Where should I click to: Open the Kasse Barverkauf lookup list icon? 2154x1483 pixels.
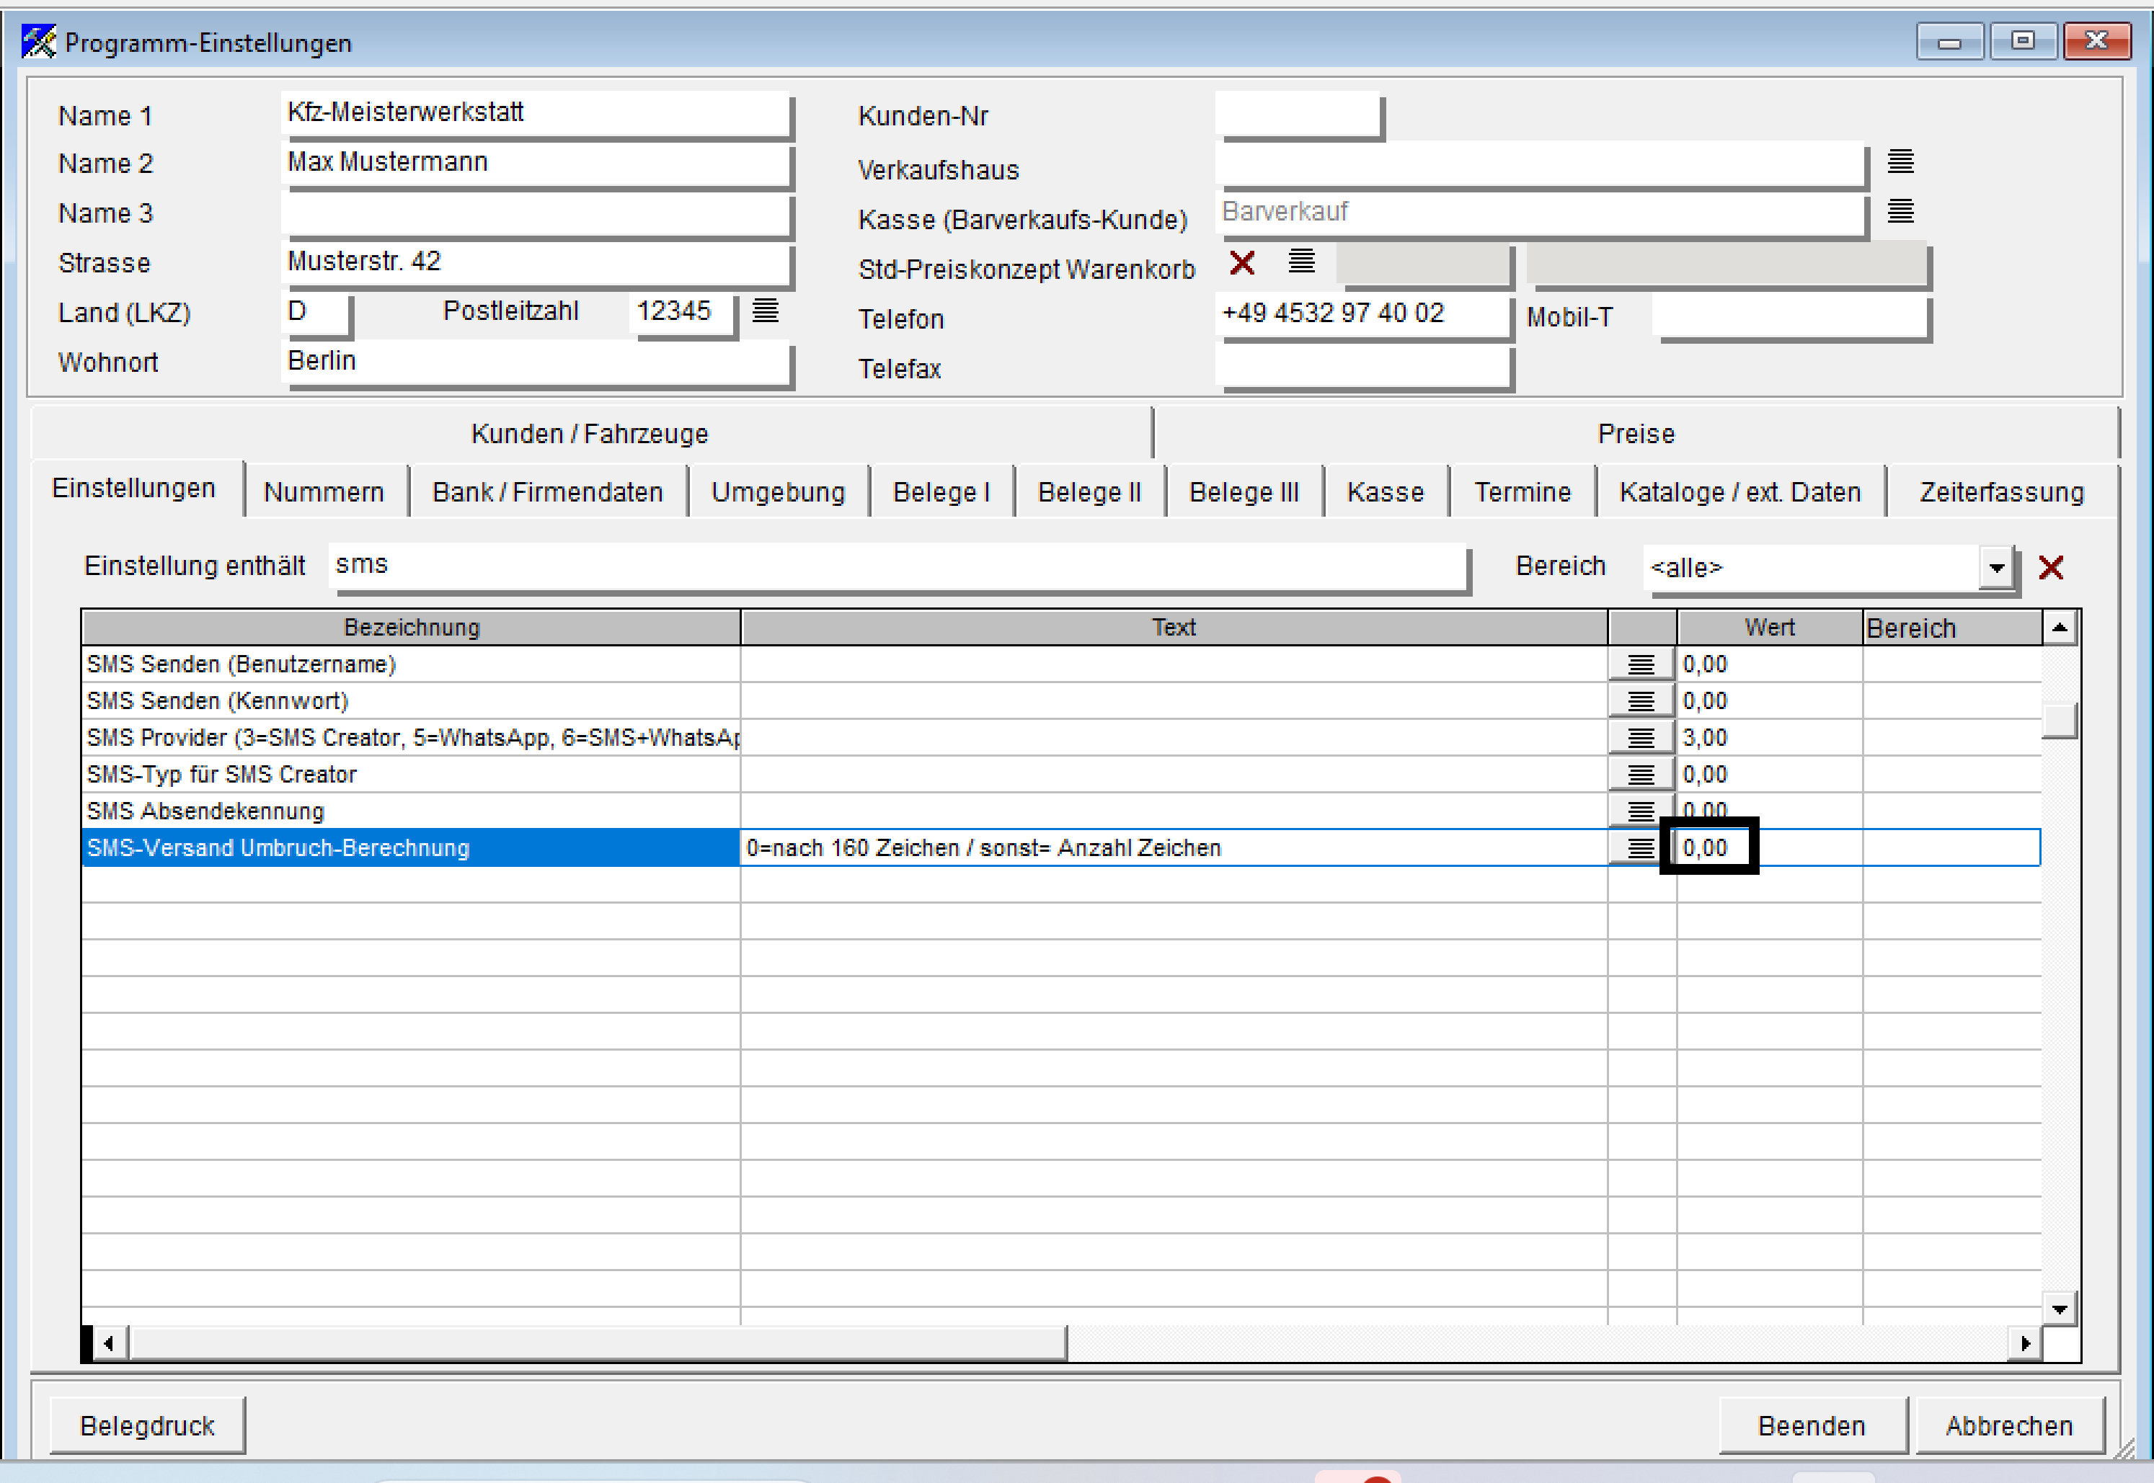(x=1900, y=211)
